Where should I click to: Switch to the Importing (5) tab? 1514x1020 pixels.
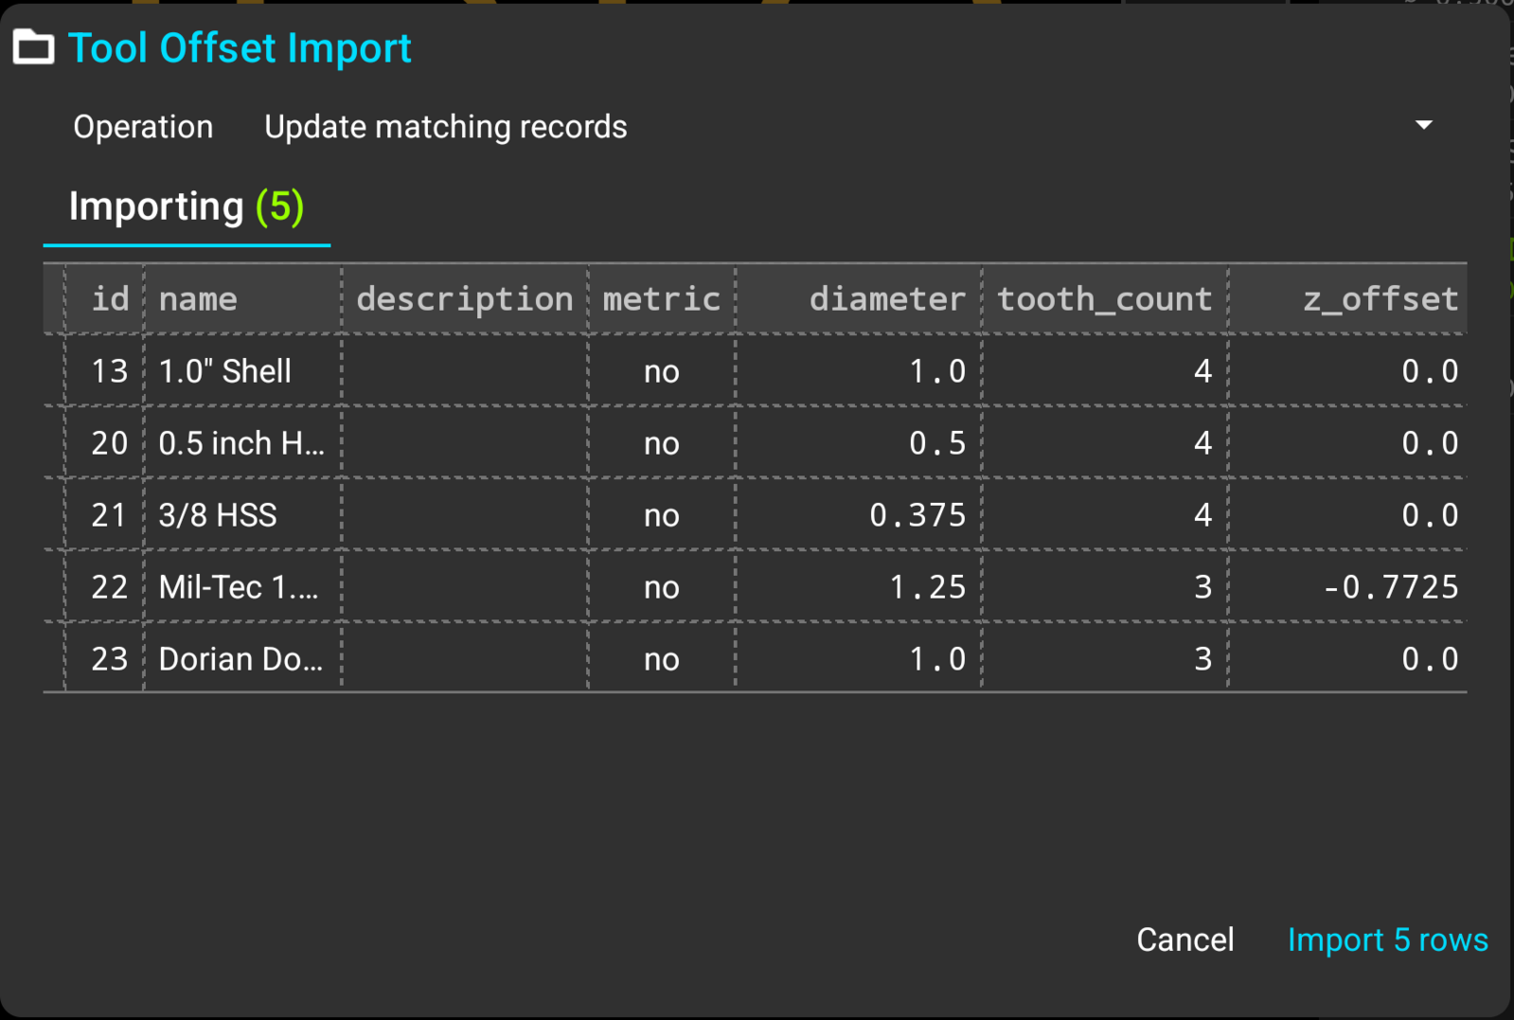click(187, 207)
